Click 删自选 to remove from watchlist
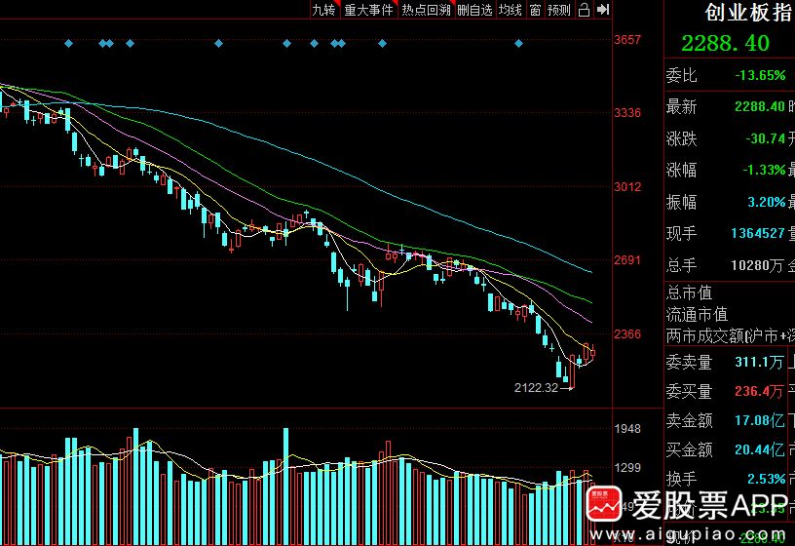 click(x=474, y=10)
